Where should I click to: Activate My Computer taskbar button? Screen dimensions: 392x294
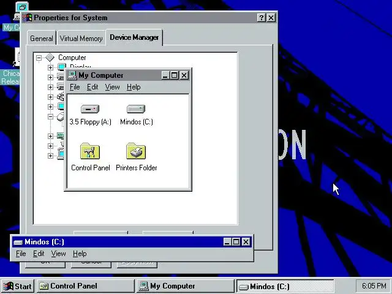(x=185, y=286)
